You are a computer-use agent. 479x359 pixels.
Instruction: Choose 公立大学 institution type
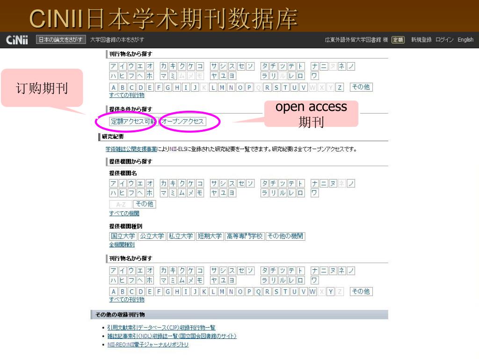pos(152,236)
